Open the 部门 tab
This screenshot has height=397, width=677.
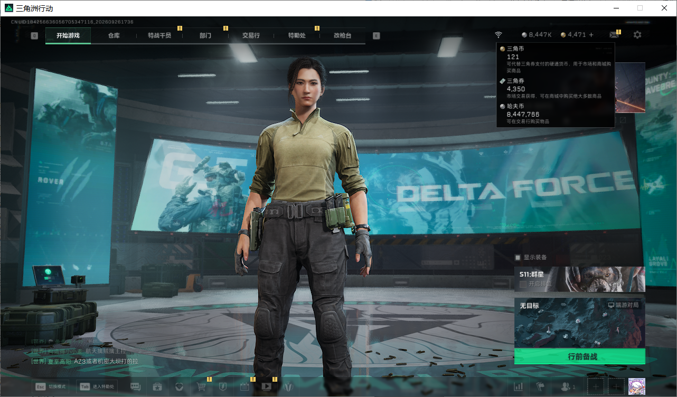(x=205, y=35)
